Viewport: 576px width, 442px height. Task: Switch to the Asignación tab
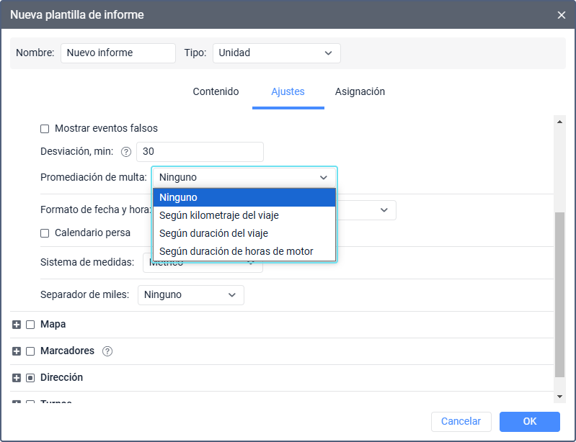coord(360,92)
